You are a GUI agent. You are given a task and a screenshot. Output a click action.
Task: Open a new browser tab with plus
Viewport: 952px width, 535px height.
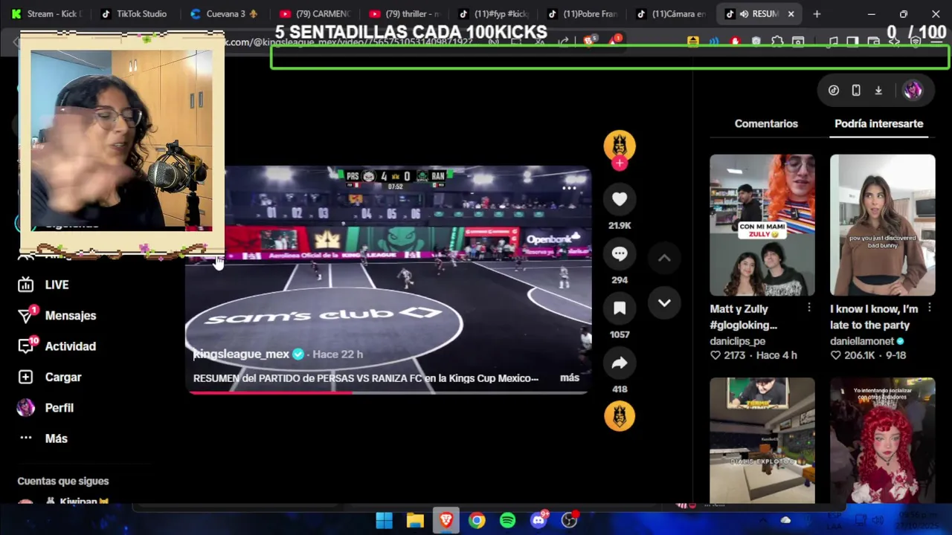pyautogui.click(x=817, y=13)
